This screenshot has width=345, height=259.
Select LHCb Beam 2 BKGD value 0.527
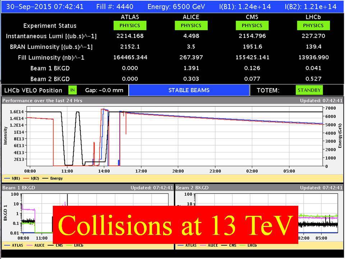pyautogui.click(x=313, y=79)
